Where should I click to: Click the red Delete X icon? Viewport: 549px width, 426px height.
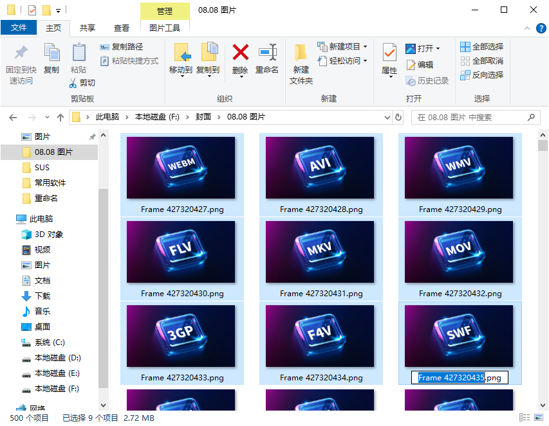[241, 52]
